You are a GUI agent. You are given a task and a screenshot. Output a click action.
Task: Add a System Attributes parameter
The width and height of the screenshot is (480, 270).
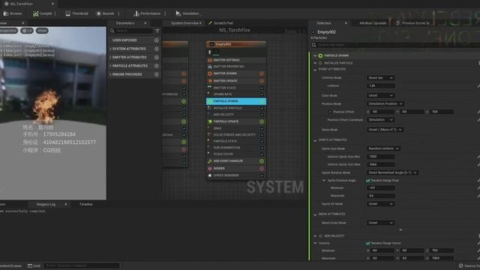157,49
